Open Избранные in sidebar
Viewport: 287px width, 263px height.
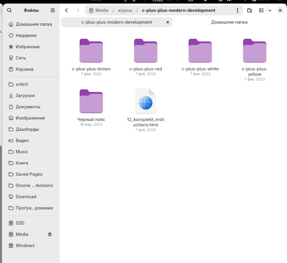pyautogui.click(x=31, y=47)
